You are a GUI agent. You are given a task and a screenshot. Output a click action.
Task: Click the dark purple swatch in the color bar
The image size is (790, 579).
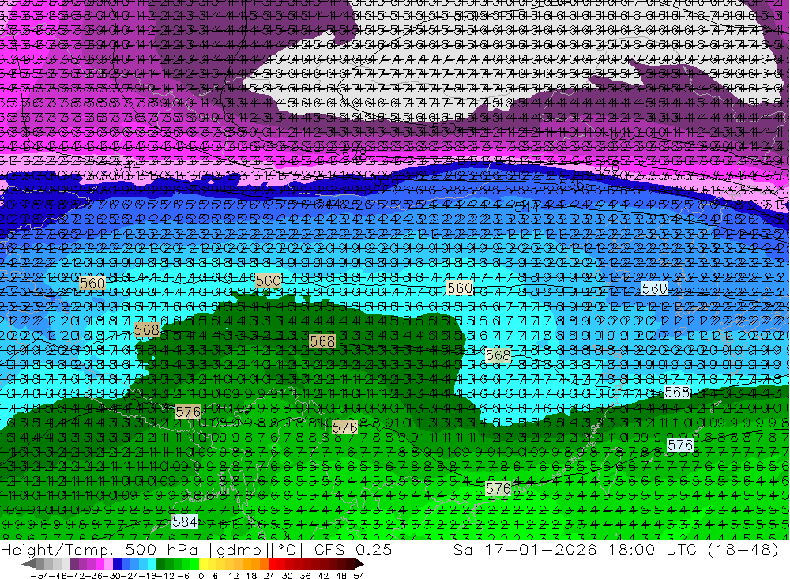point(74,563)
